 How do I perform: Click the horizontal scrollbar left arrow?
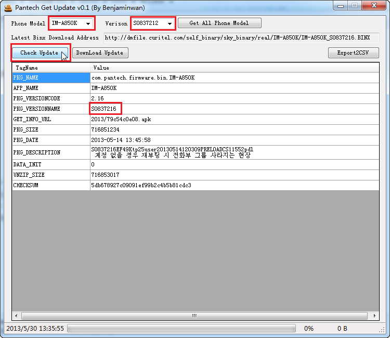click(x=17, y=316)
